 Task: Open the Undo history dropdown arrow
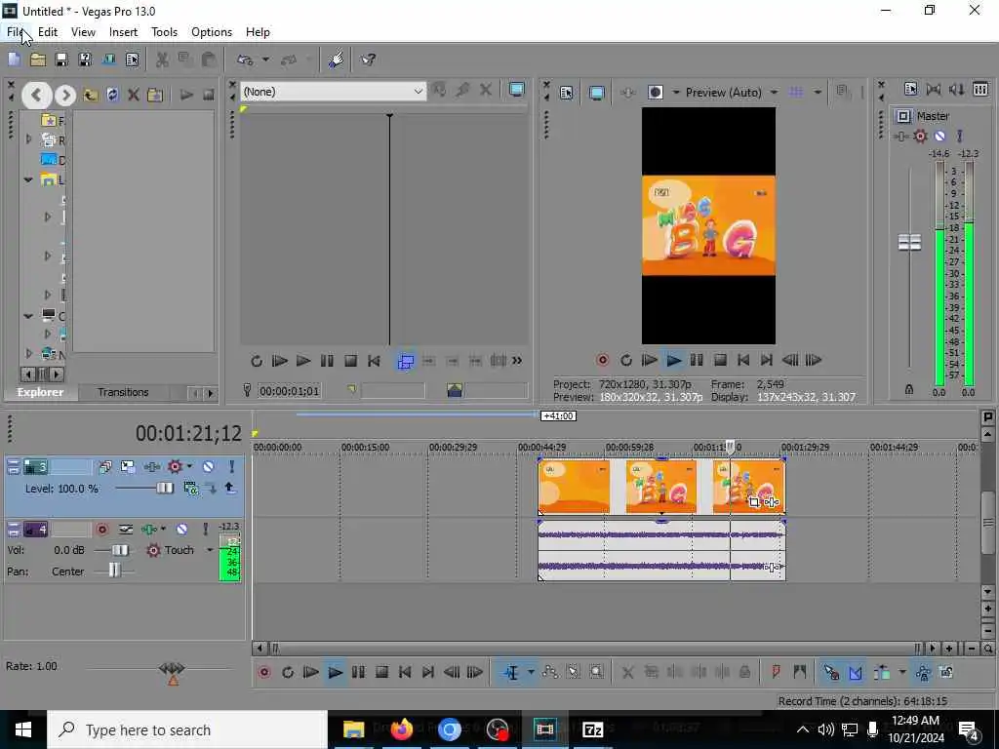(x=265, y=59)
